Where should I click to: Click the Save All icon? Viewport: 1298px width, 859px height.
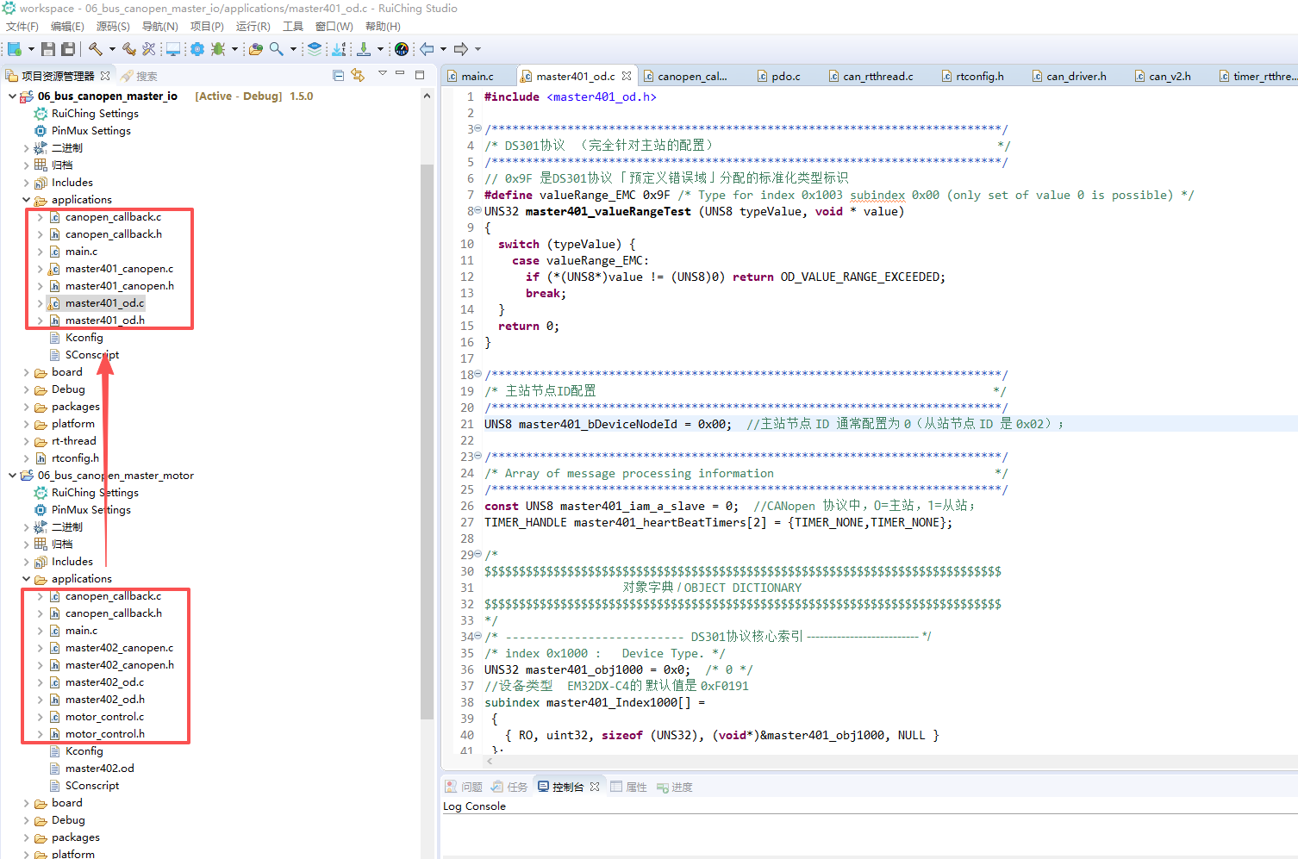[x=68, y=49]
